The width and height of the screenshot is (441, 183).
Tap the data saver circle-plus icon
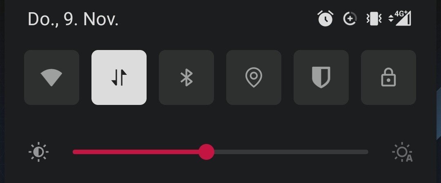pos(350,19)
